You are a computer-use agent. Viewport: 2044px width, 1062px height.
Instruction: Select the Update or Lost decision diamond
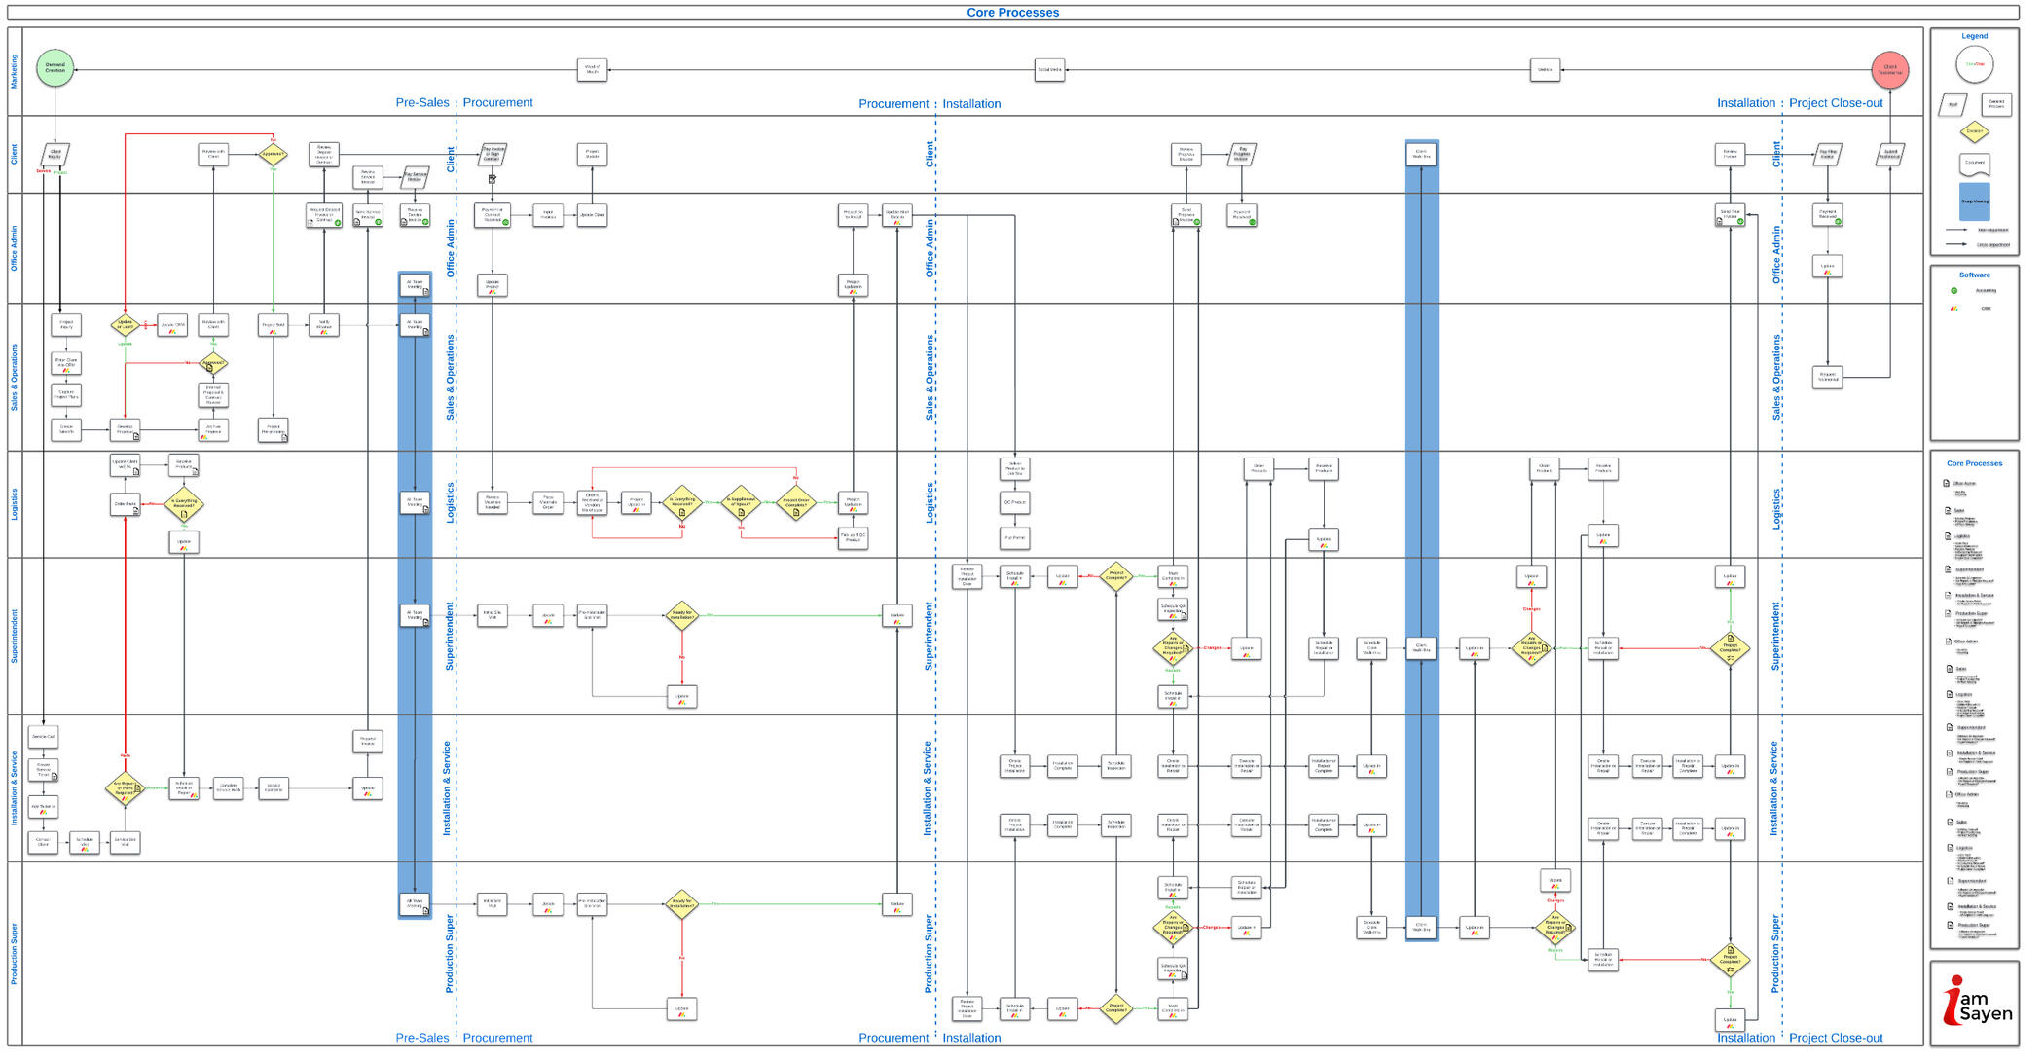[x=126, y=325]
